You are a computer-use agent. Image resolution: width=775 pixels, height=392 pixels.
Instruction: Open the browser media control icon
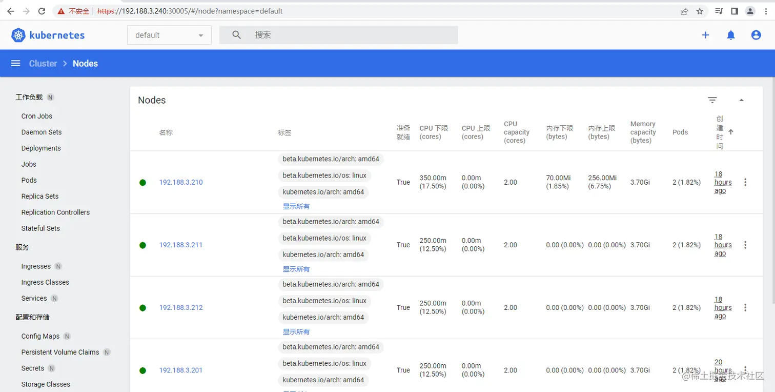pyautogui.click(x=719, y=11)
